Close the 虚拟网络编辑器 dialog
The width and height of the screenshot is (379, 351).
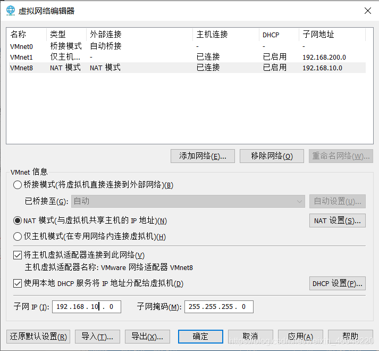click(x=368, y=11)
